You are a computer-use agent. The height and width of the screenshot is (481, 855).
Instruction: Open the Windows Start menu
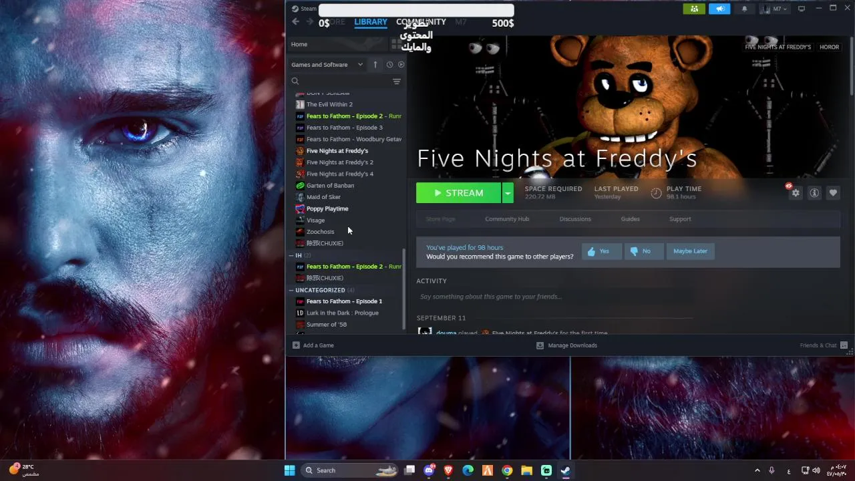pyautogui.click(x=290, y=470)
